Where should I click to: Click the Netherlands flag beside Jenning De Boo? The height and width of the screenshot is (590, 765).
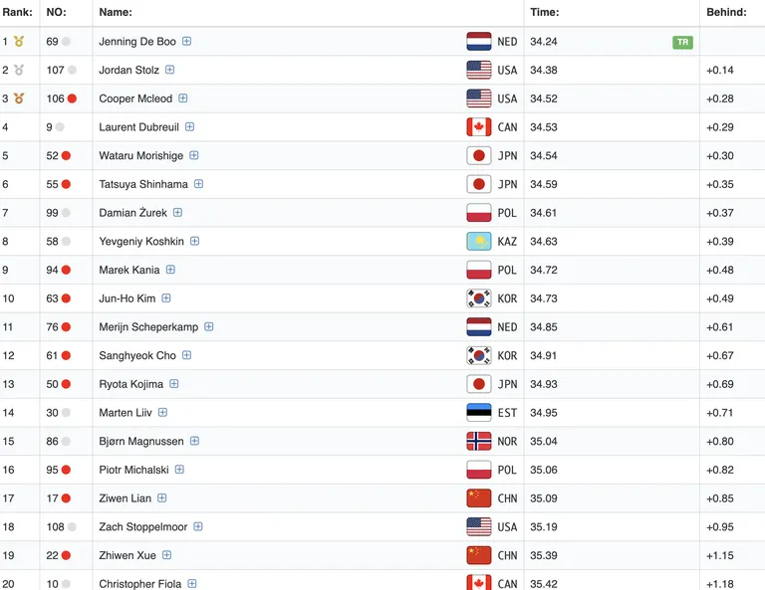(478, 42)
